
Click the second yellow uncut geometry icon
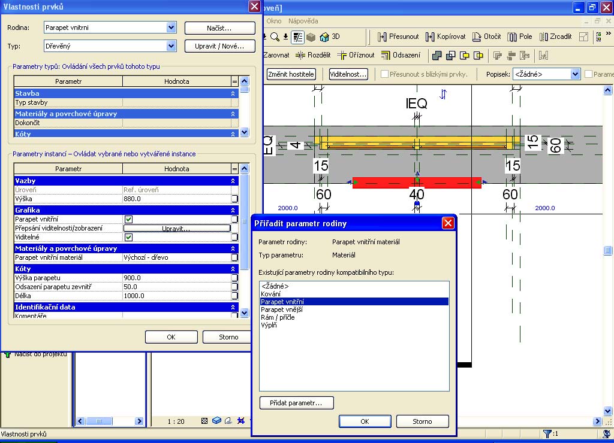point(478,56)
